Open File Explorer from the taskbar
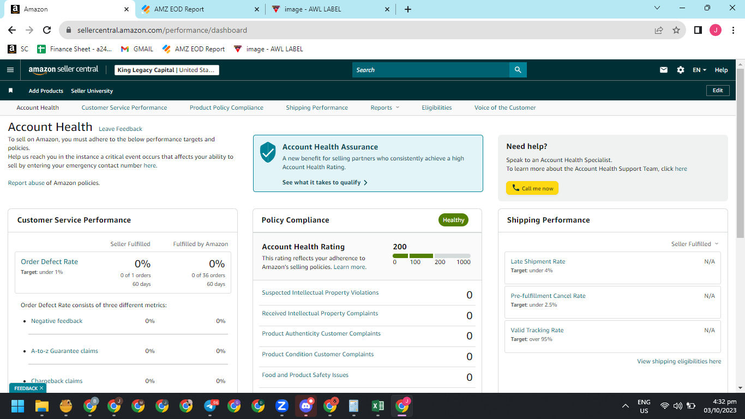The image size is (745, 419). click(42, 406)
